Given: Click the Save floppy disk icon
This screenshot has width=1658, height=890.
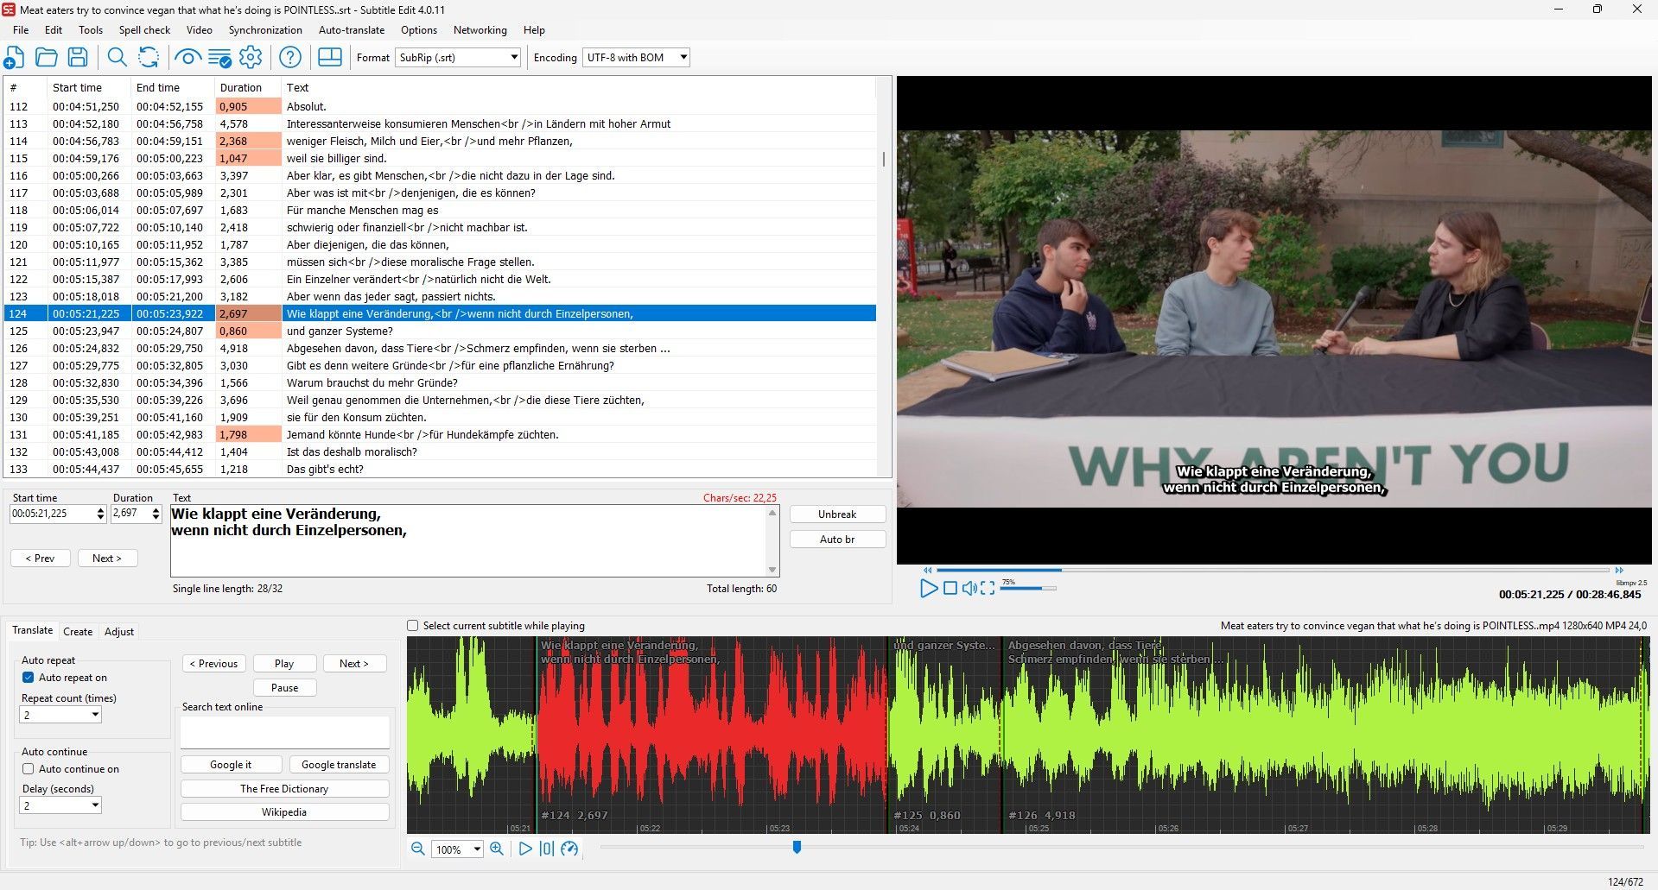Looking at the screenshot, I should pos(78,58).
